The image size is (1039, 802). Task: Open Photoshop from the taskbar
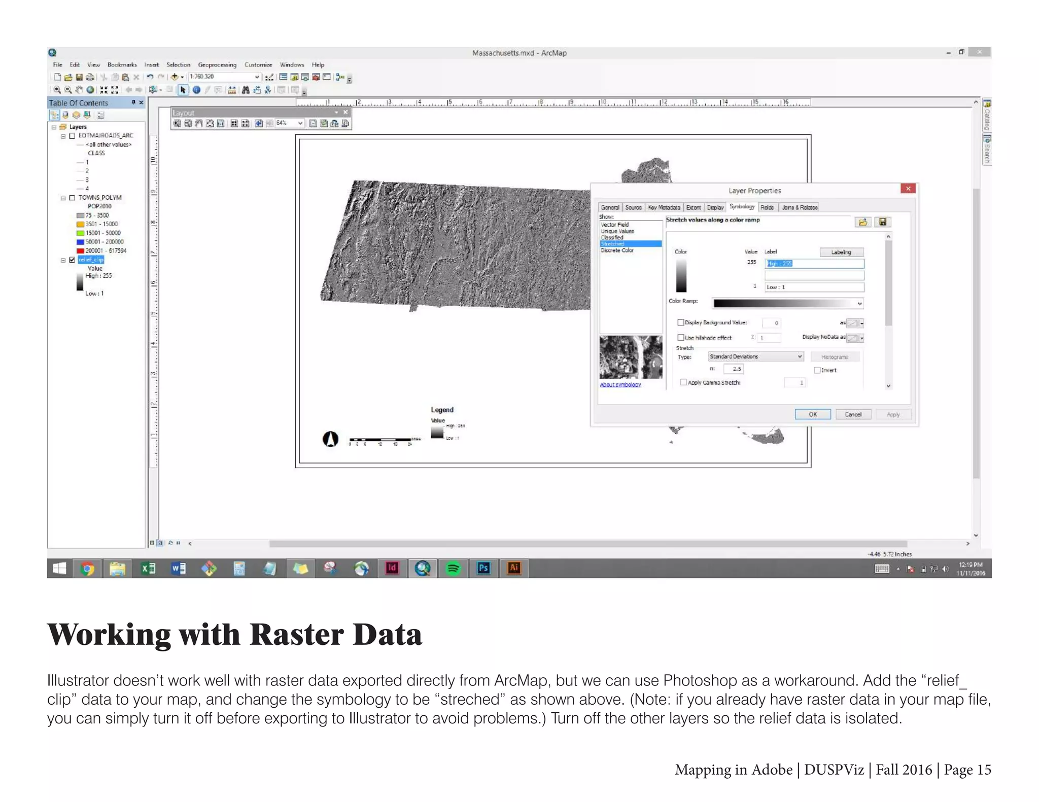483,568
